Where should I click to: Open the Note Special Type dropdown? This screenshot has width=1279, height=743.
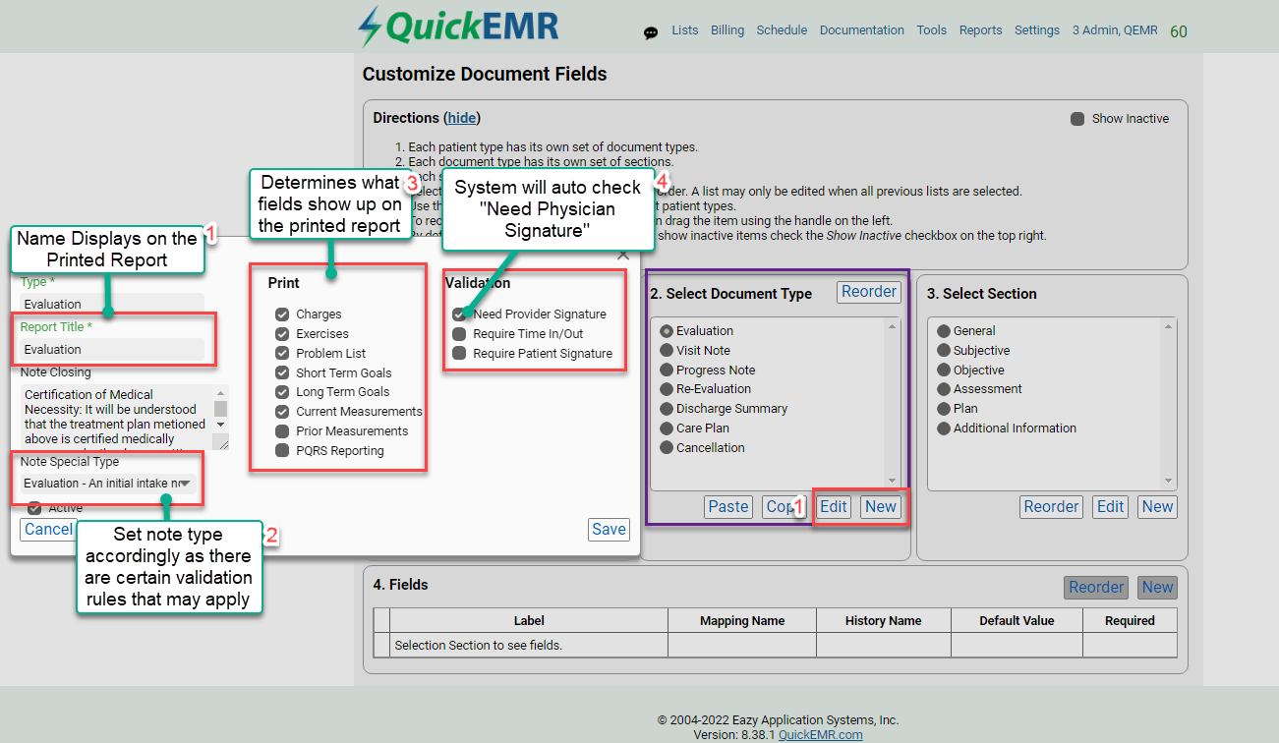[107, 484]
